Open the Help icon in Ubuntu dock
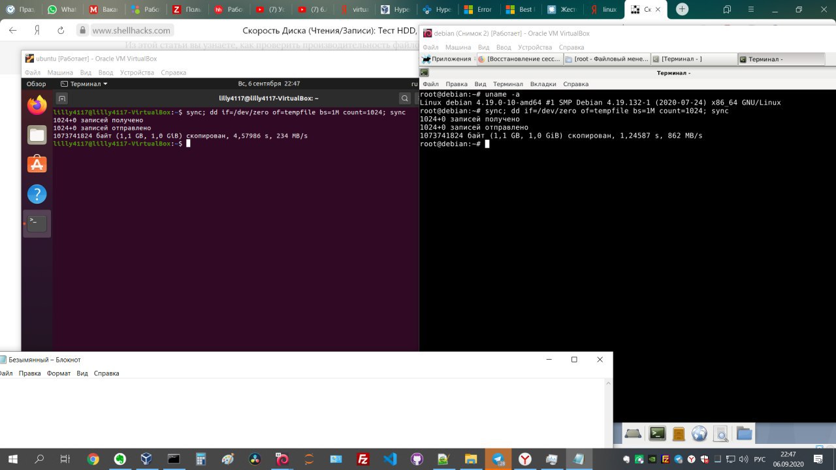 tap(37, 194)
